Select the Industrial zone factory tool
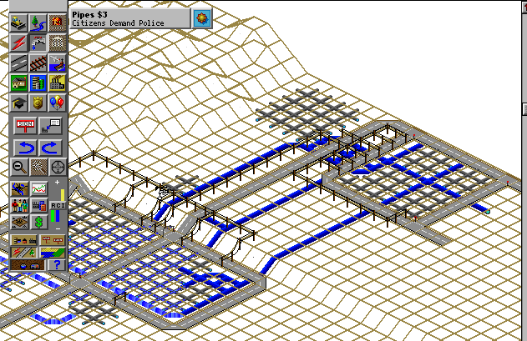 pyautogui.click(x=57, y=83)
